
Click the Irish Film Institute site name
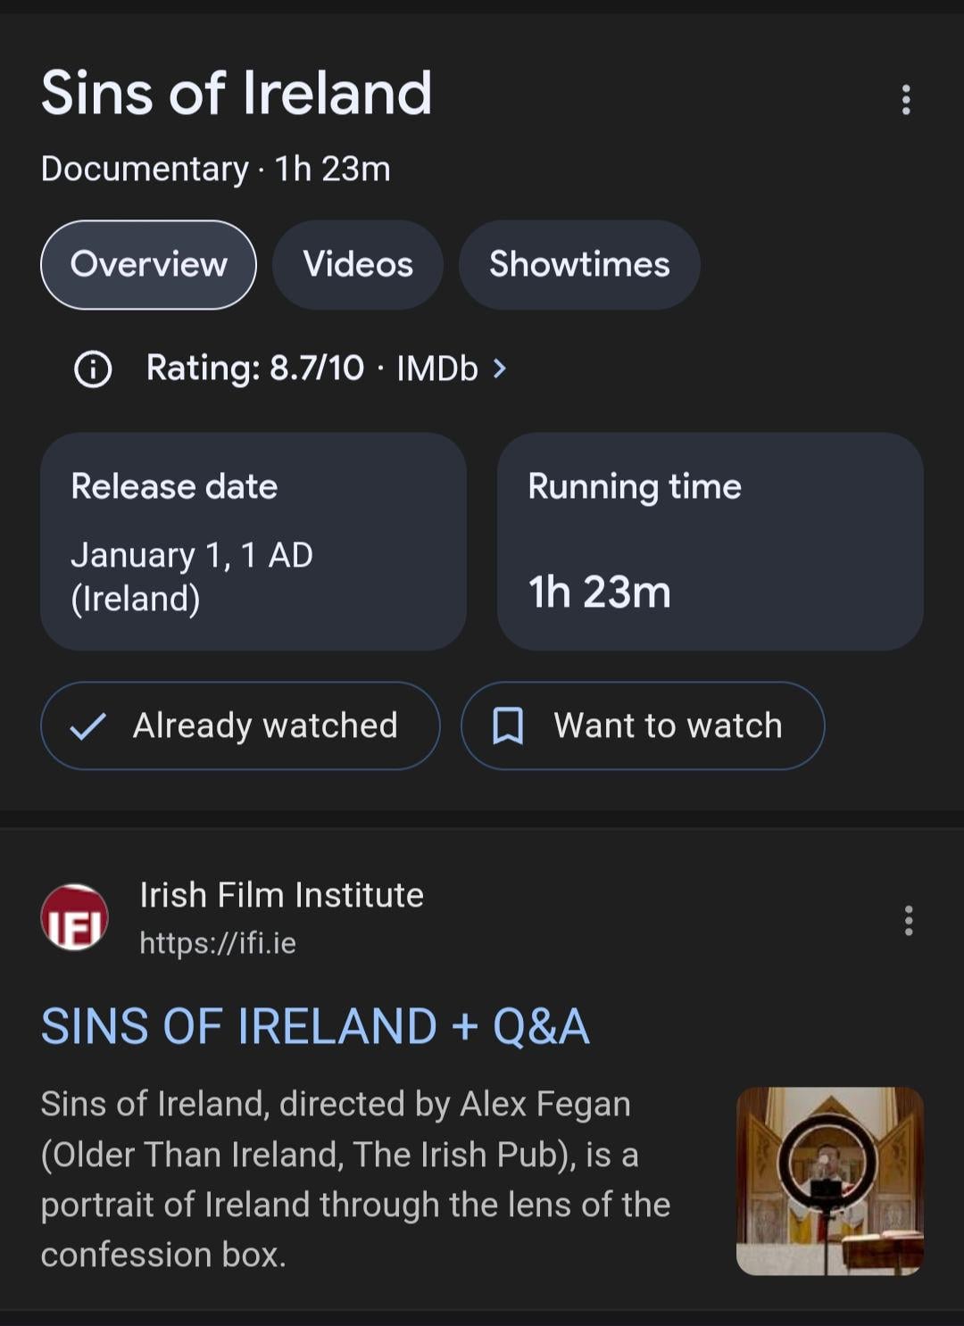coord(282,894)
